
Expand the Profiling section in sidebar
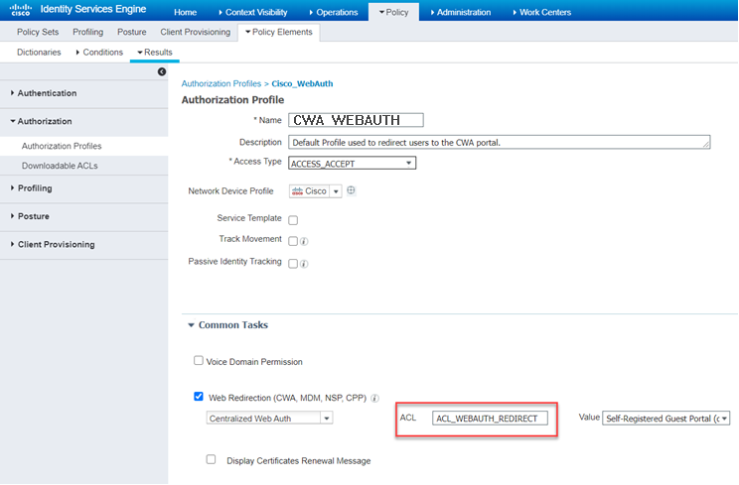click(x=35, y=188)
